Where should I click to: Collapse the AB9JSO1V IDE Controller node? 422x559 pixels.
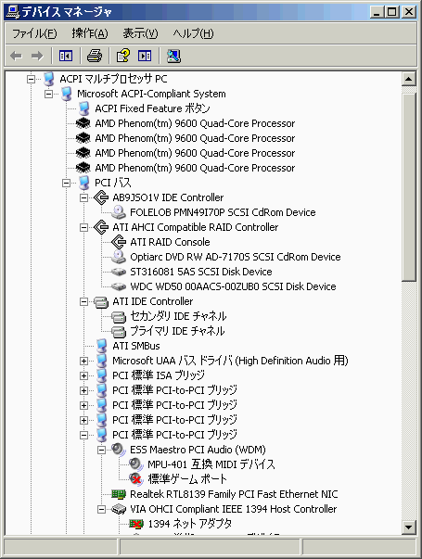[x=83, y=197]
